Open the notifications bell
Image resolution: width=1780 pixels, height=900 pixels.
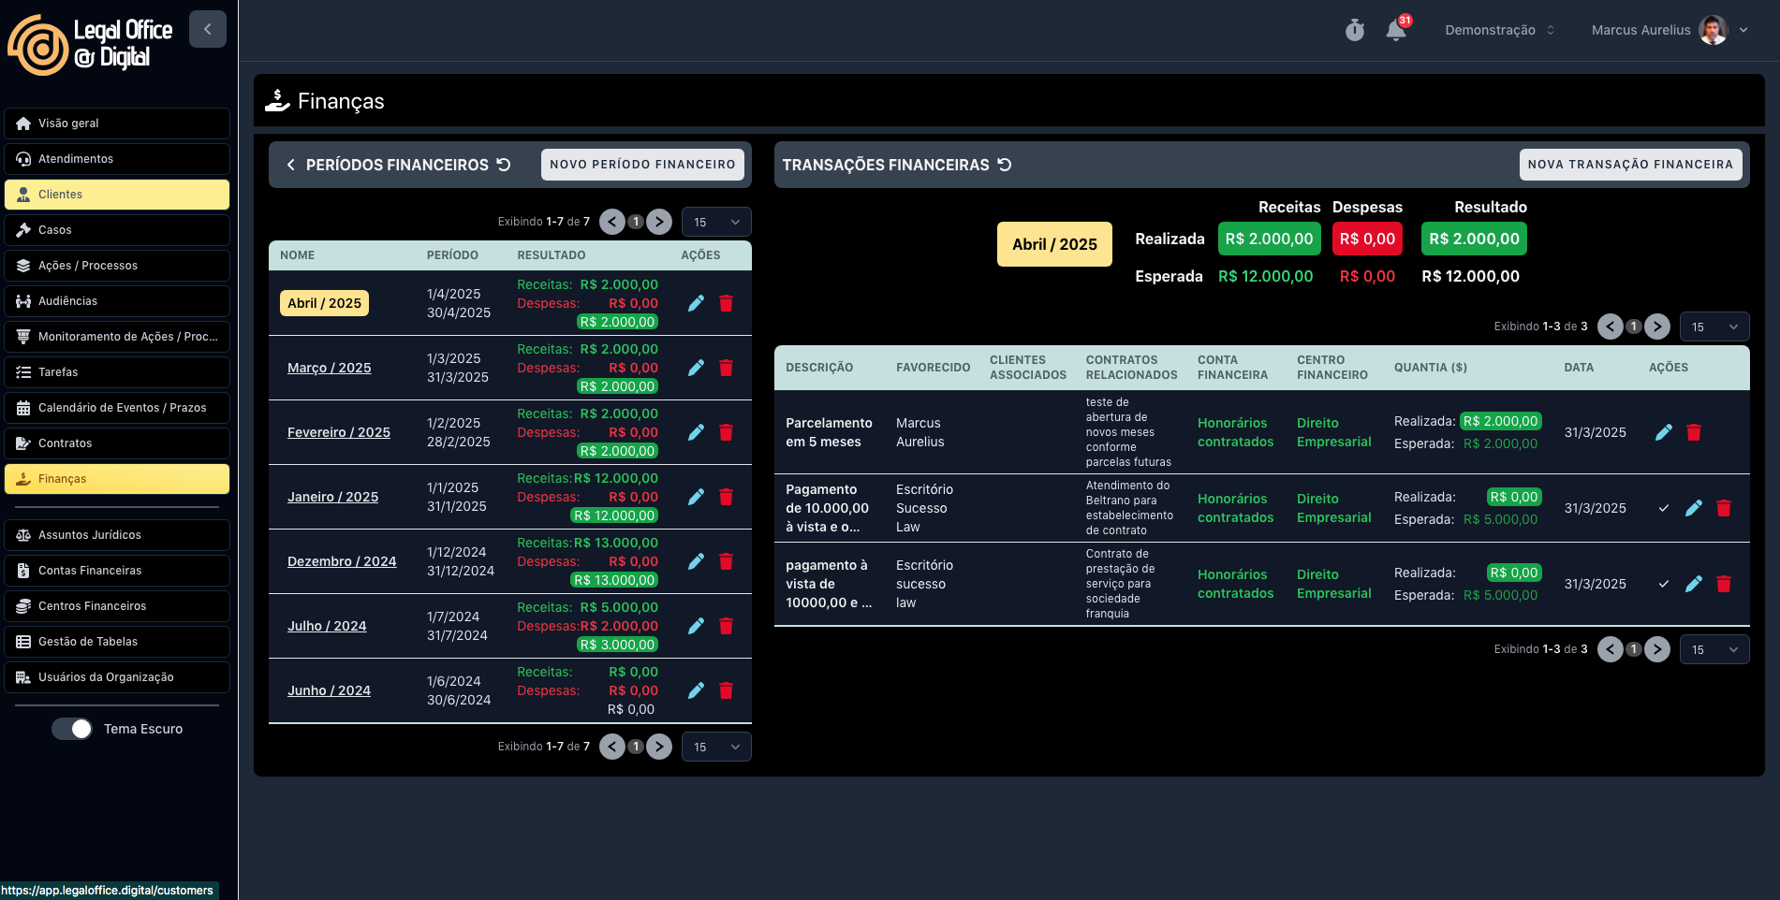point(1395,31)
